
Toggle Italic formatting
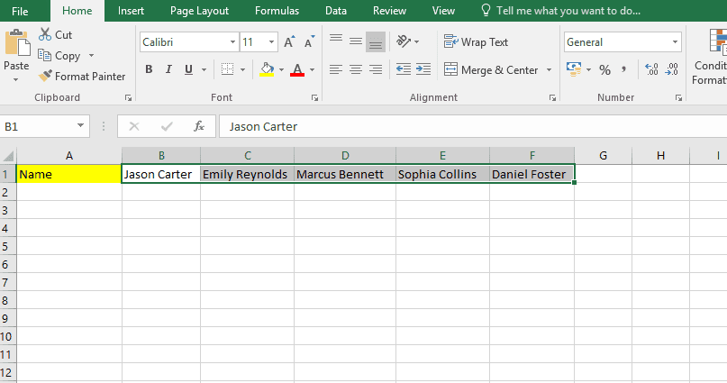point(168,69)
